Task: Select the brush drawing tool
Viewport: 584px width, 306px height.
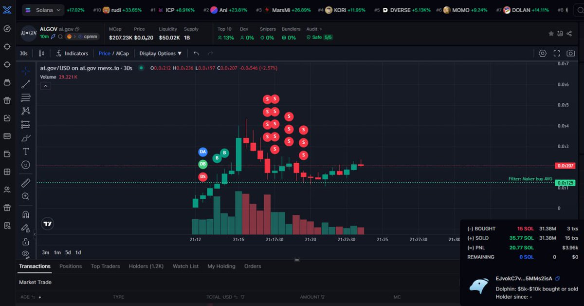Action: point(26,138)
